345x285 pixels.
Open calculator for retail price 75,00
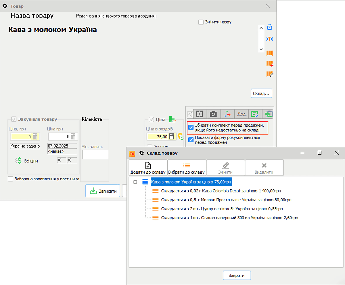pyautogui.click(x=172, y=137)
